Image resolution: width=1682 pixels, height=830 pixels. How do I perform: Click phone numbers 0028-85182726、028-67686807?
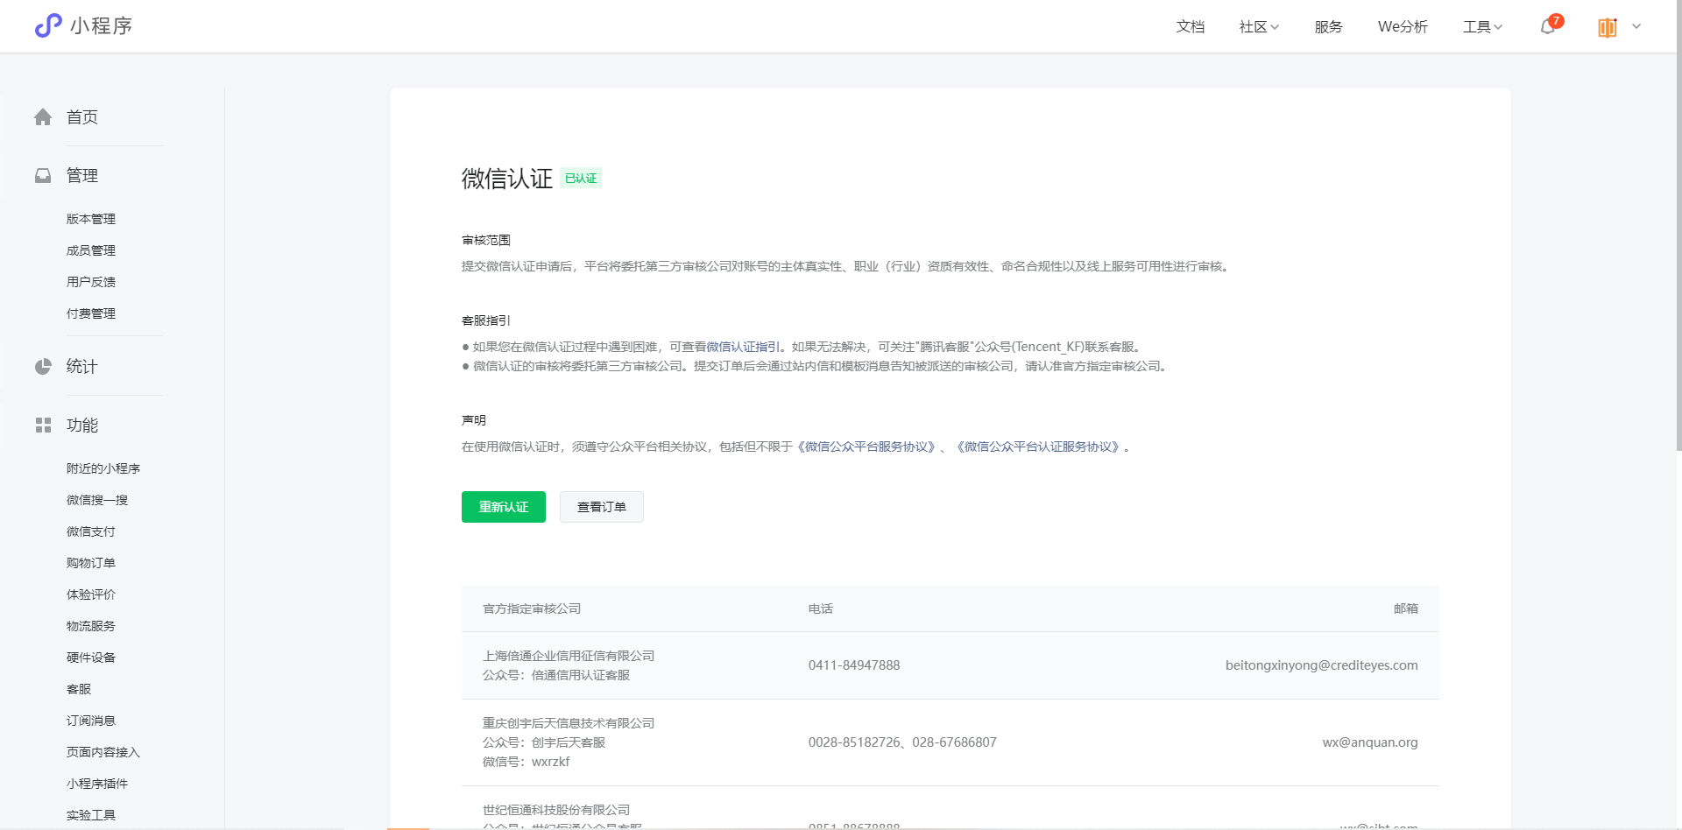(x=902, y=742)
